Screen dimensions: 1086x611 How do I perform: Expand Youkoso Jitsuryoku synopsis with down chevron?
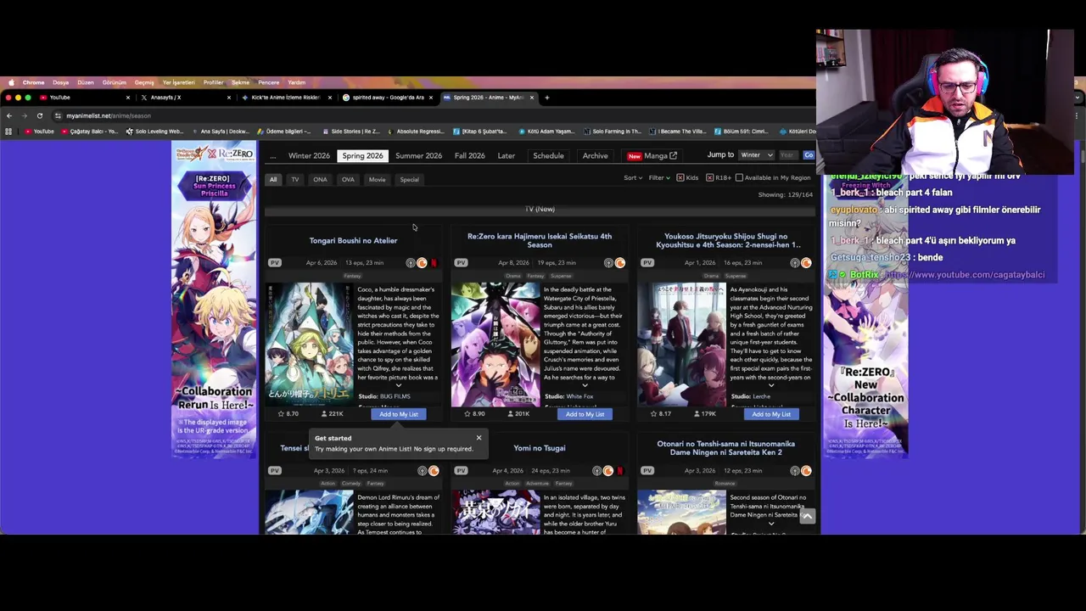771,386
